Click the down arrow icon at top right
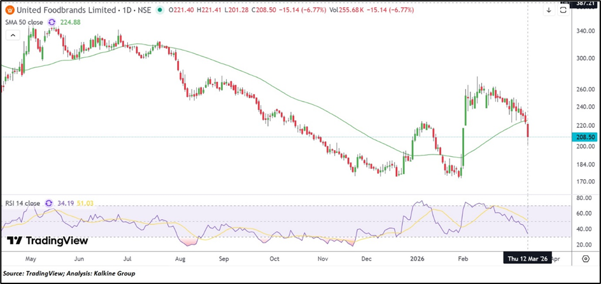The image size is (601, 284). [549, 10]
